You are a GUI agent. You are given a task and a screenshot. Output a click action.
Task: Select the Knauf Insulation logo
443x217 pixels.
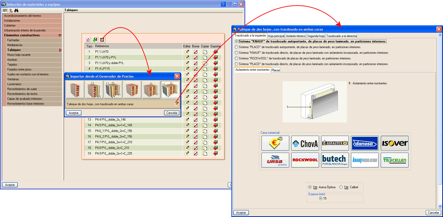[365, 160]
